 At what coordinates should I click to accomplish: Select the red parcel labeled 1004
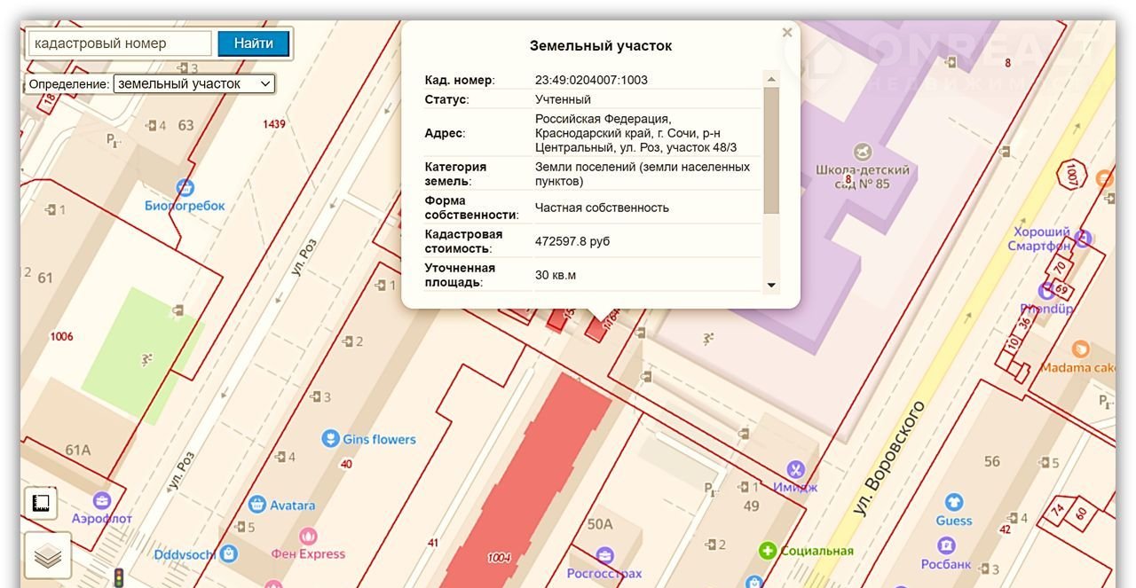coord(532,479)
